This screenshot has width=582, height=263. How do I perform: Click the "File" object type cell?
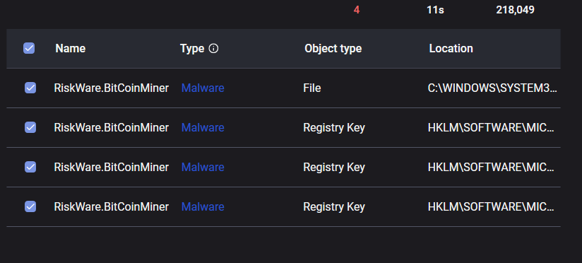(311, 88)
